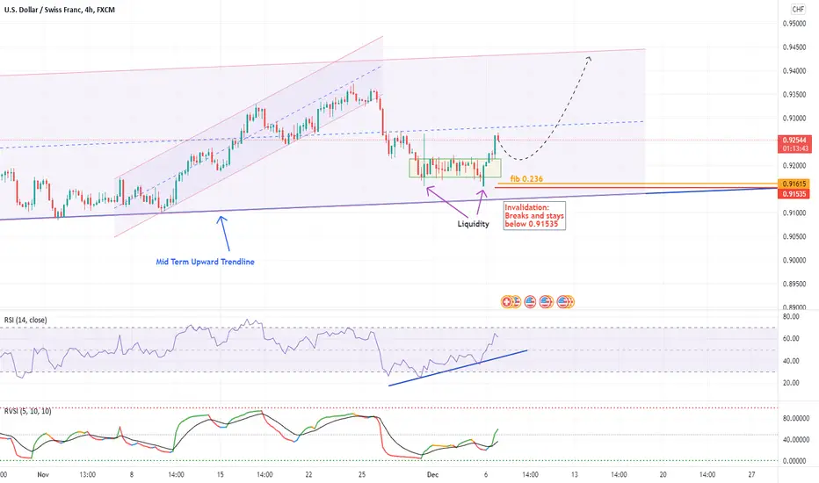Screen dimensions: 819x483
Task: Click the '13:00' label on the time axis
Action: [88, 474]
